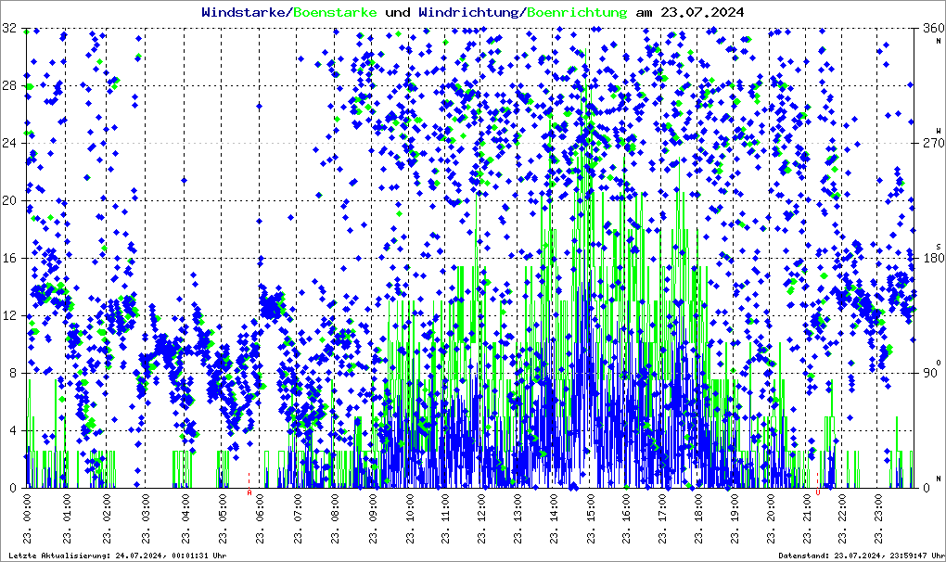Click the 16:00 time axis label
Screen dimensions: 946x562
(628, 518)
